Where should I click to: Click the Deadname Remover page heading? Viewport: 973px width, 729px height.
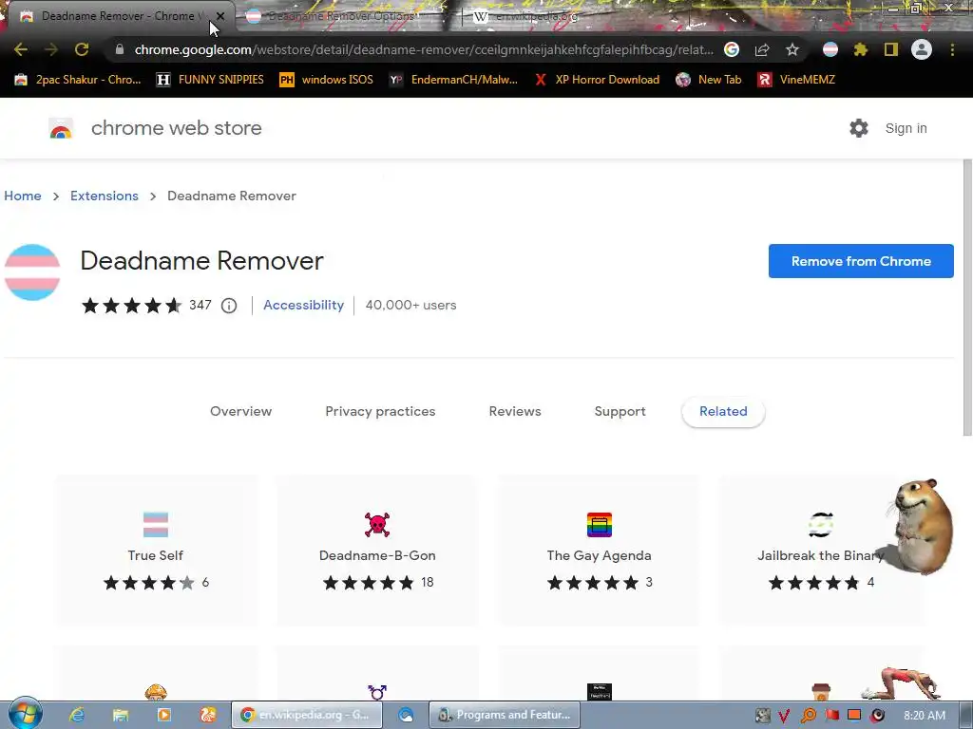tap(201, 261)
